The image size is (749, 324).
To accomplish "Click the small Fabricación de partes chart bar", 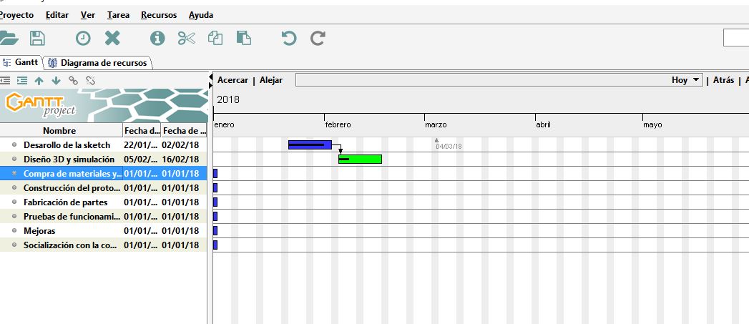I will coord(215,202).
